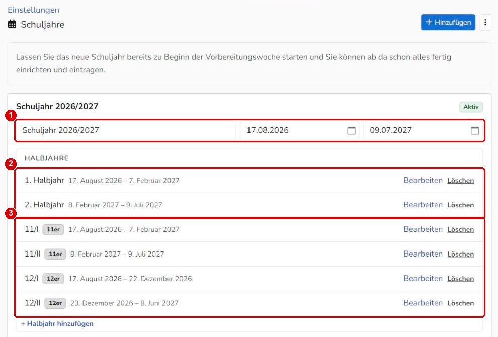Click the 11er badge in 11/II row
The image size is (498, 337).
55,254
